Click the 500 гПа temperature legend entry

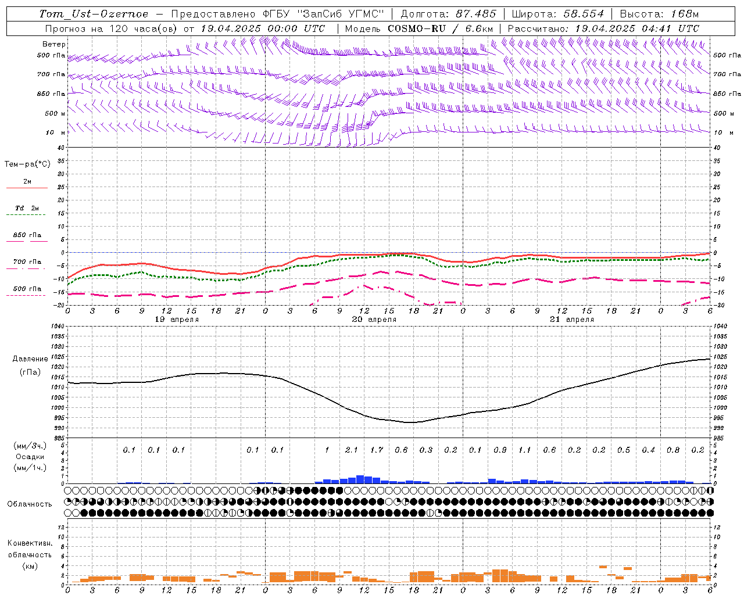27,288
